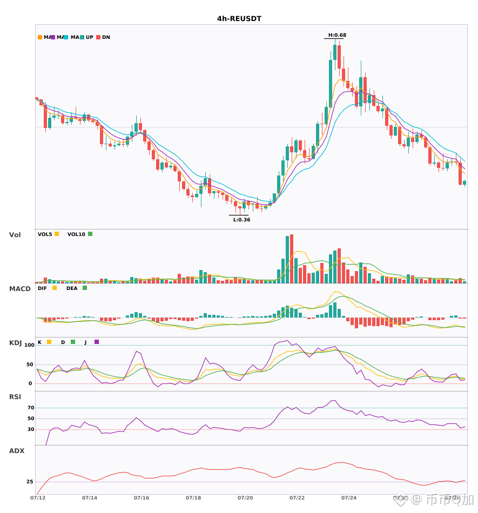Click the DIF legend text
The image size is (478, 513).
pos(42,288)
